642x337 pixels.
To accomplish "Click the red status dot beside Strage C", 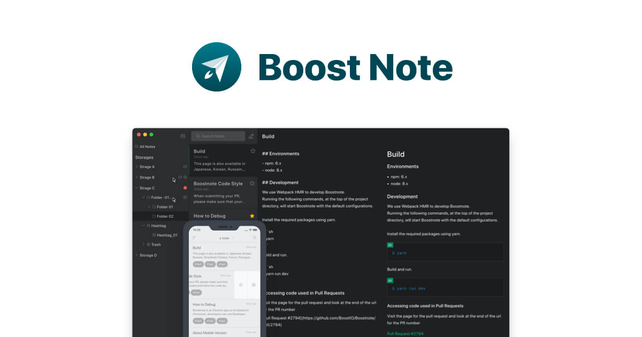I will pos(185,188).
